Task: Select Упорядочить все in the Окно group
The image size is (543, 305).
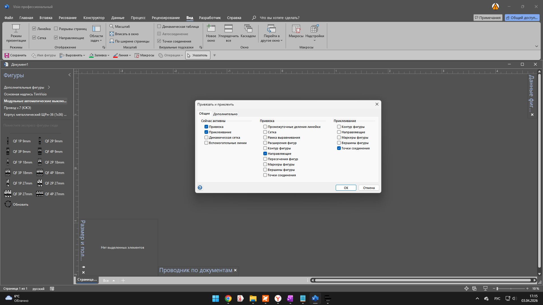Action: pyautogui.click(x=229, y=32)
